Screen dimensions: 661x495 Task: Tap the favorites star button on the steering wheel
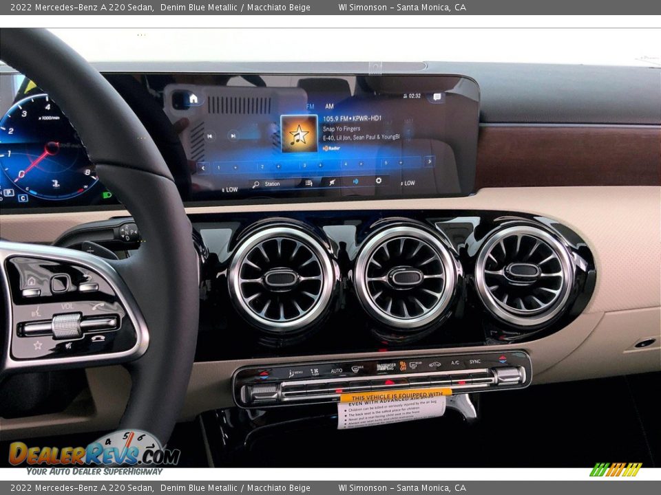click(37, 345)
